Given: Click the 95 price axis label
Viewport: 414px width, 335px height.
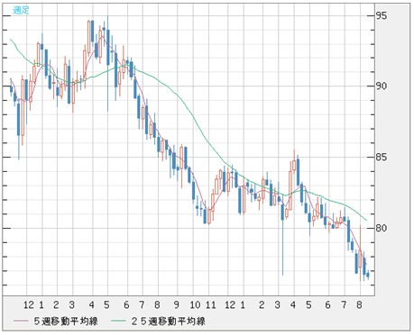Looking at the screenshot, I should tap(382, 15).
